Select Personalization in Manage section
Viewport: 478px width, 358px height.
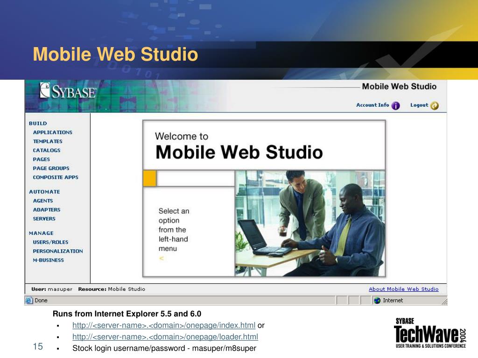(x=58, y=251)
